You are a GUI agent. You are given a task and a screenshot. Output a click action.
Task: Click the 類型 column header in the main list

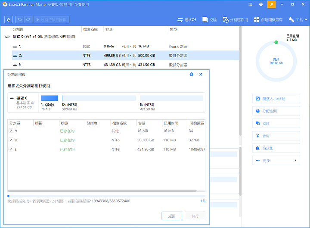[174, 29]
